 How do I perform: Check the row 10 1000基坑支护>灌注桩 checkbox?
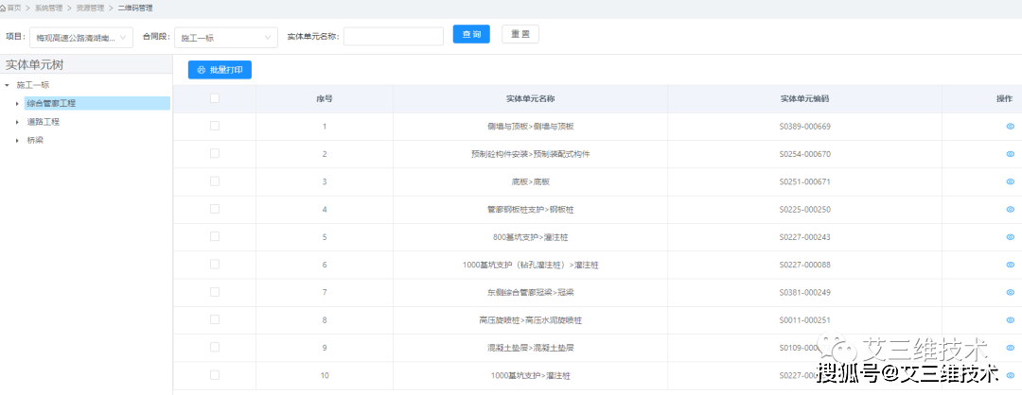click(215, 375)
